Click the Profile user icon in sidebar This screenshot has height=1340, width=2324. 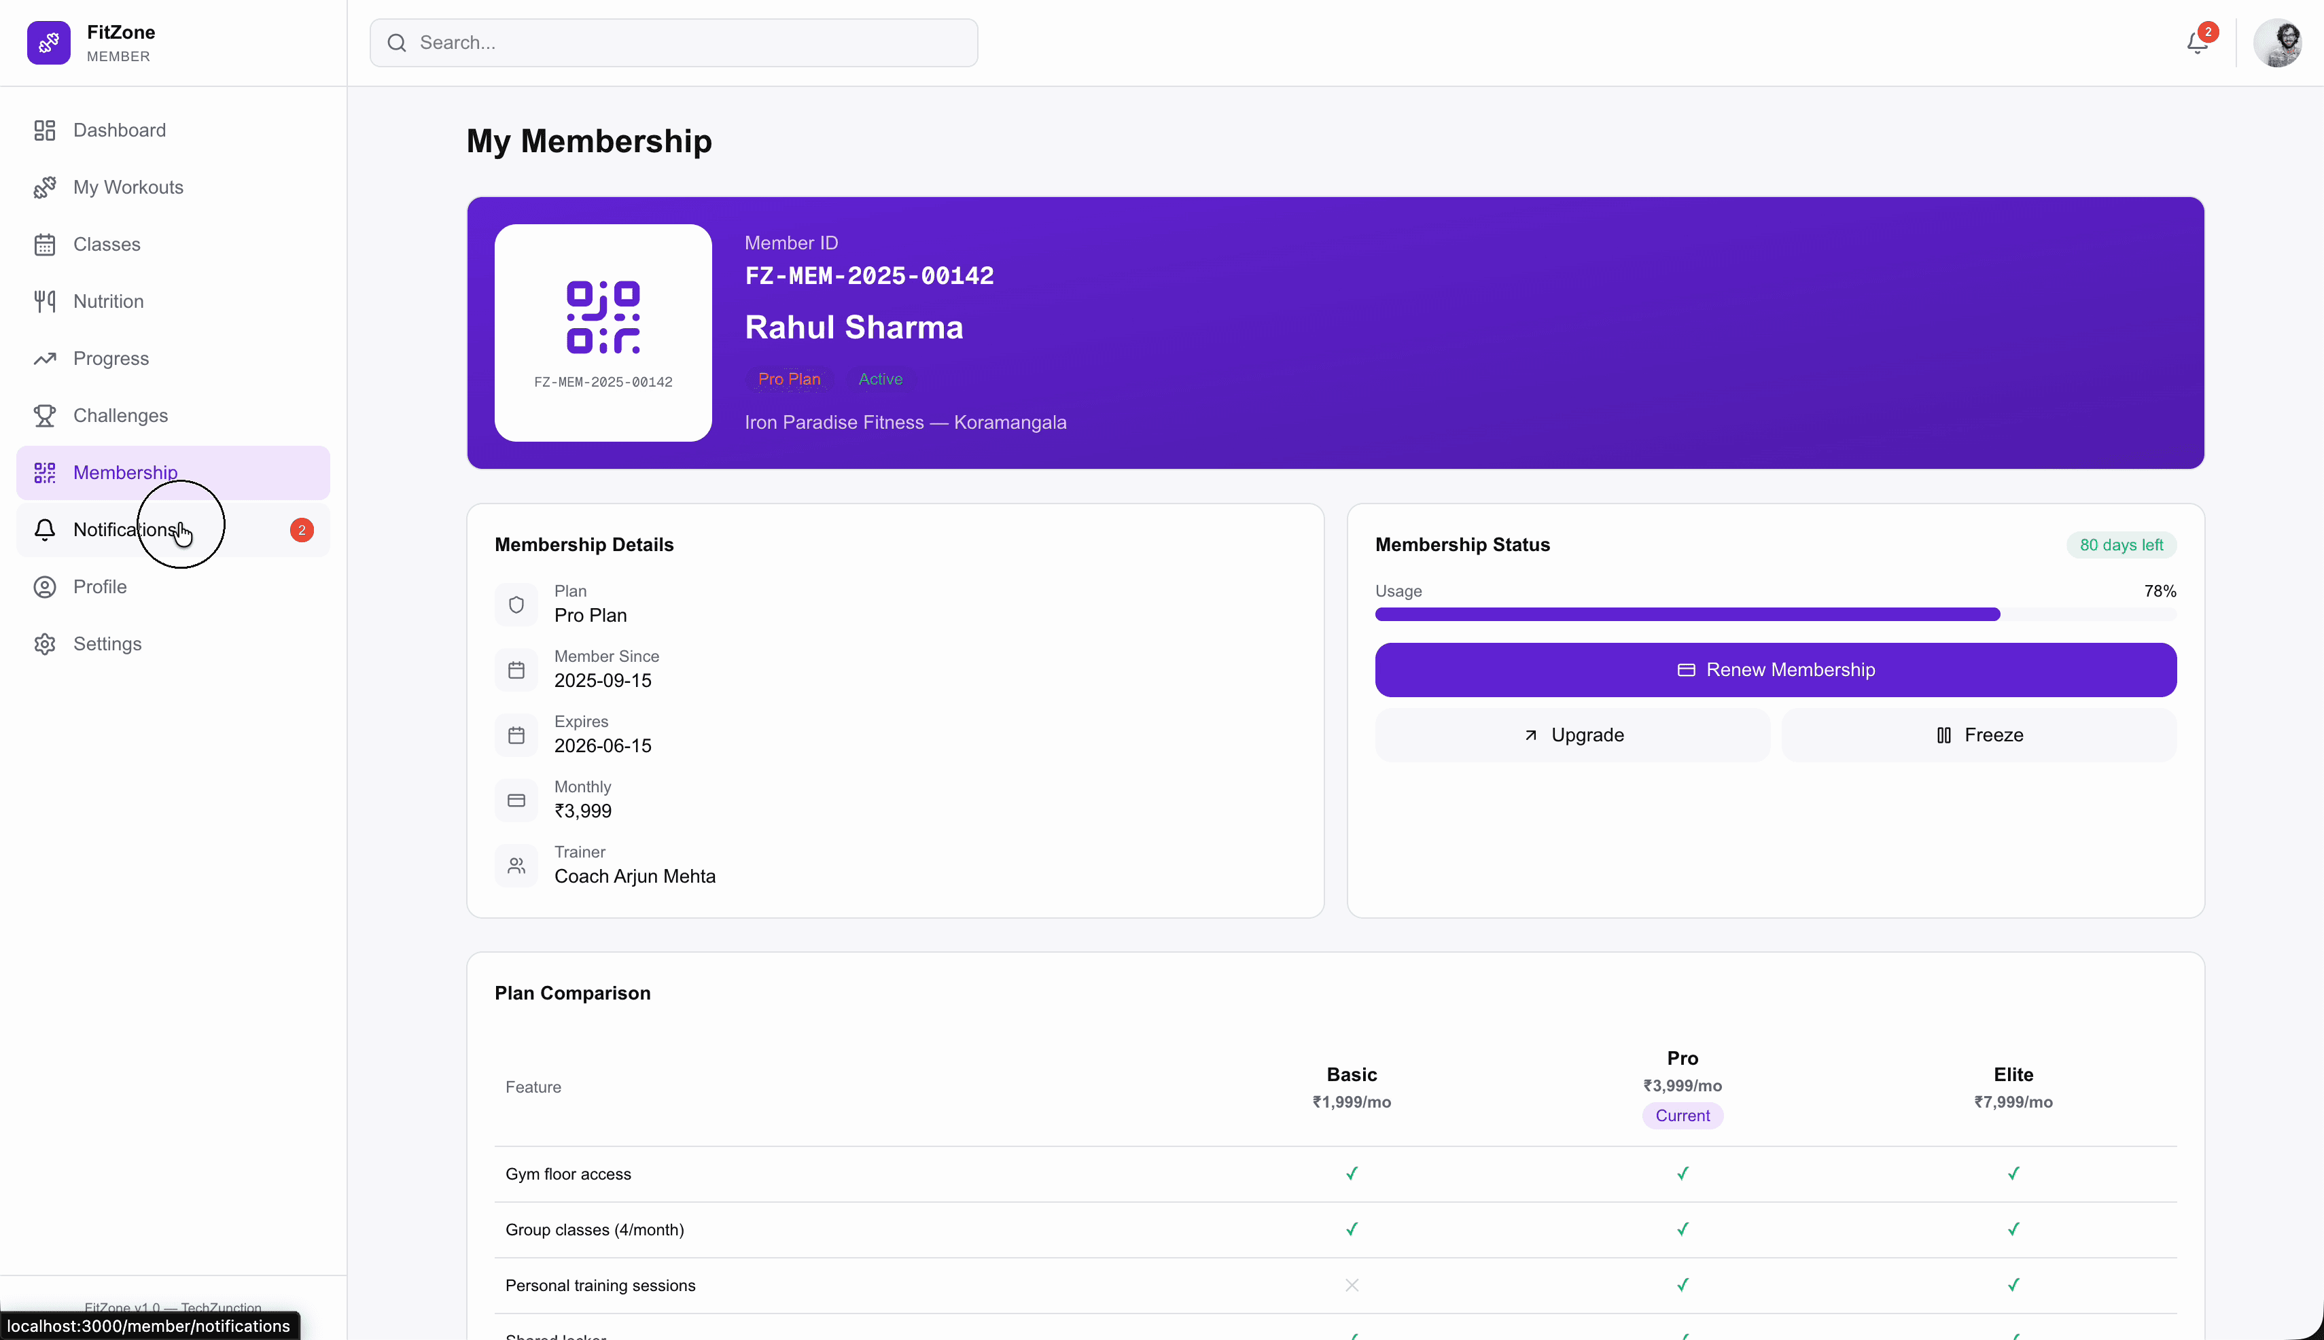[x=44, y=586]
